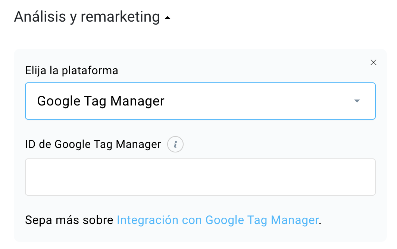Click the info icon beside ID label

(x=175, y=144)
